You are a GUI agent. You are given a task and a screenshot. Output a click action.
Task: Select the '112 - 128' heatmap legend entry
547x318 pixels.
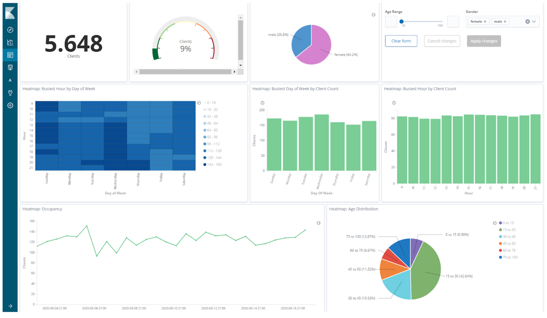(x=213, y=151)
